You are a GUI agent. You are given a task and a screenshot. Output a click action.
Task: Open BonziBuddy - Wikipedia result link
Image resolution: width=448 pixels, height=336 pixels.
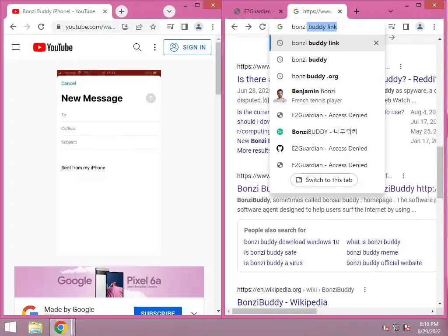coord(282,302)
